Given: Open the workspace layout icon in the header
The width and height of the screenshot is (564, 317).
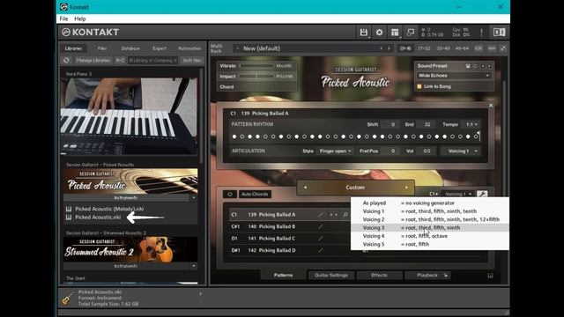Looking at the screenshot, I should 395,33.
